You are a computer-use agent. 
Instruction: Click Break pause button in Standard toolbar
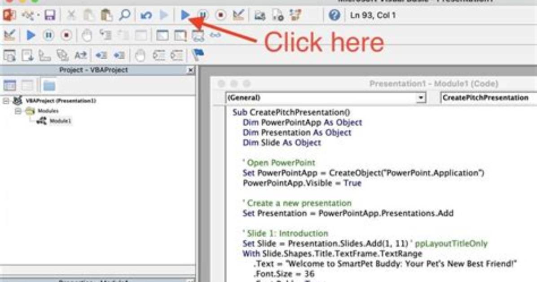[203, 15]
